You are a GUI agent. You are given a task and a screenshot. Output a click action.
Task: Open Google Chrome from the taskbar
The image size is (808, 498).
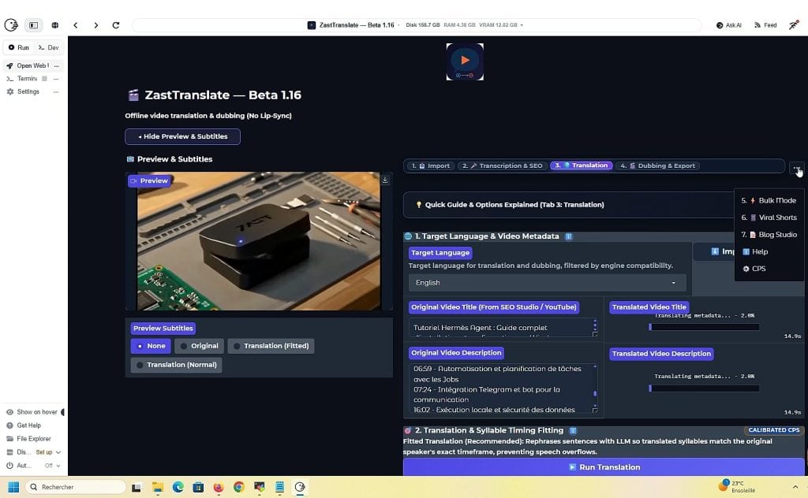(238, 487)
